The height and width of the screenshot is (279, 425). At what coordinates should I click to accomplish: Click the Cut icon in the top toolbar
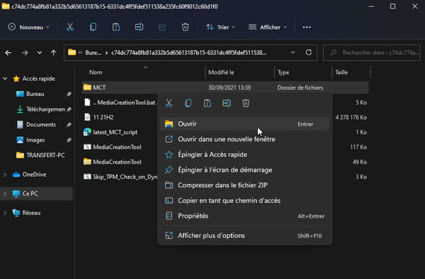(70, 27)
